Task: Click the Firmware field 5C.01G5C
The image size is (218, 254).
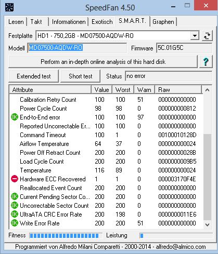Action: point(184,48)
